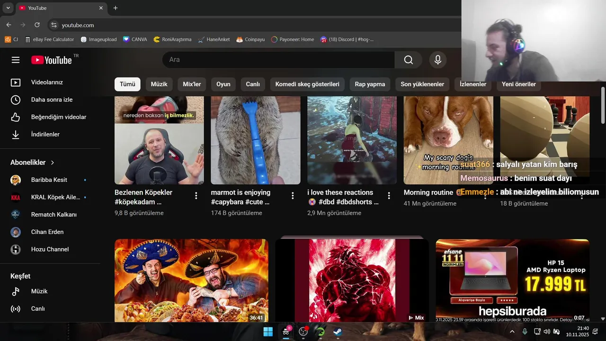
Task: Select the Yeni öneriler chip
Action: [x=519, y=84]
